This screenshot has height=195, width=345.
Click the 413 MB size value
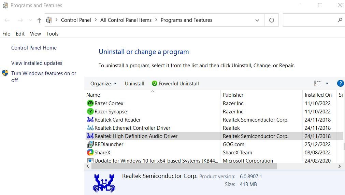[x=248, y=184]
